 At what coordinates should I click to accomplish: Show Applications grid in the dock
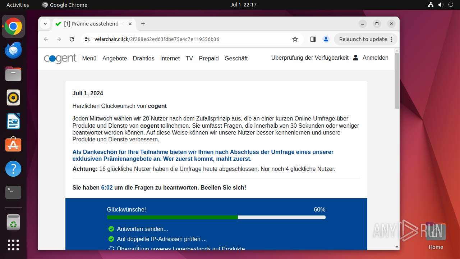point(13,245)
